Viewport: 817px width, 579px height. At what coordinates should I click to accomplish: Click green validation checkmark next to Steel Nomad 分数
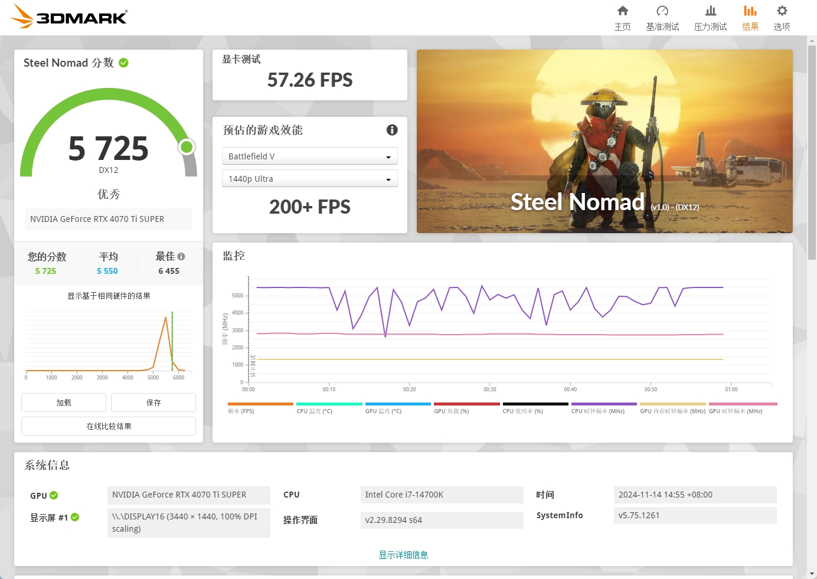(x=124, y=63)
